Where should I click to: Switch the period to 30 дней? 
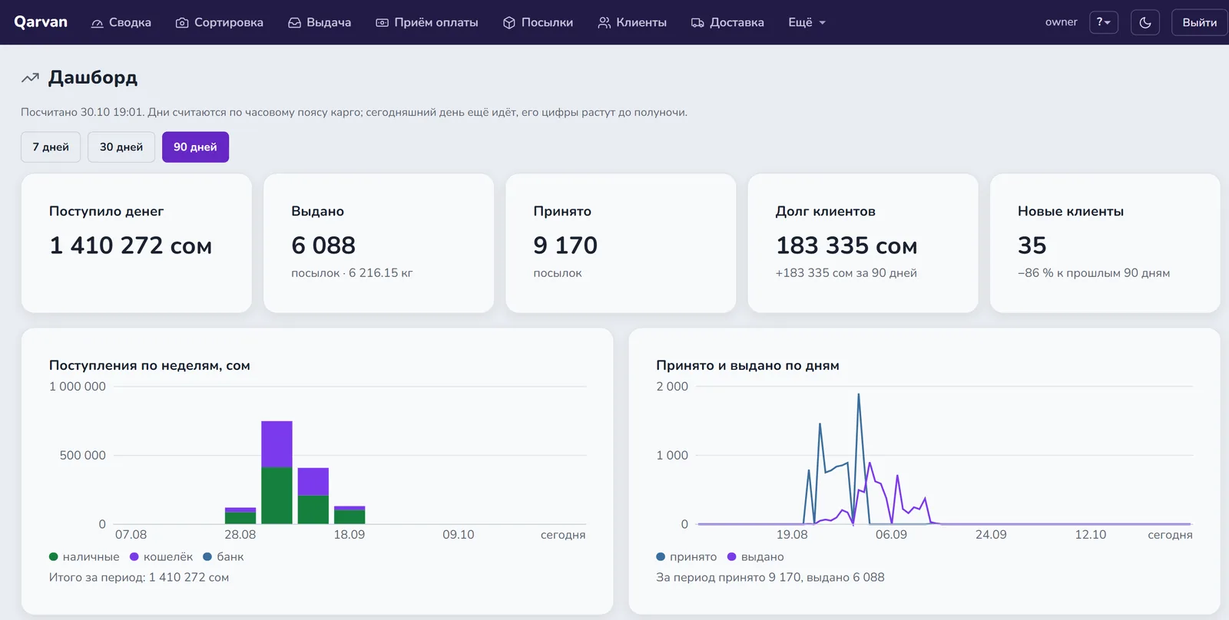click(121, 147)
